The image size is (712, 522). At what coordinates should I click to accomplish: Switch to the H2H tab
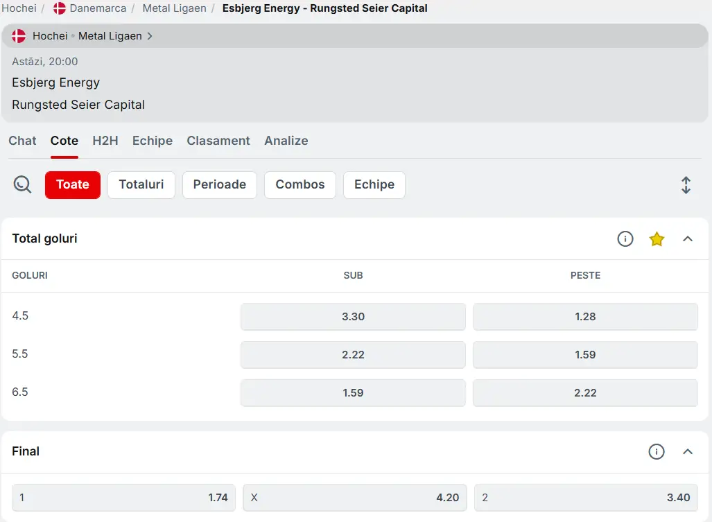pos(105,141)
